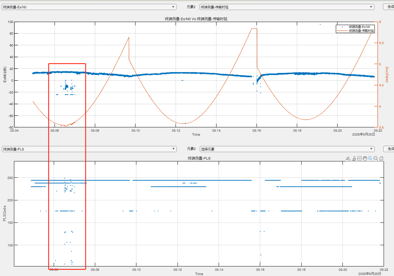Viewport: 394px width, 276px height.
Task: Enable the data tips tool
Action: pos(359,158)
